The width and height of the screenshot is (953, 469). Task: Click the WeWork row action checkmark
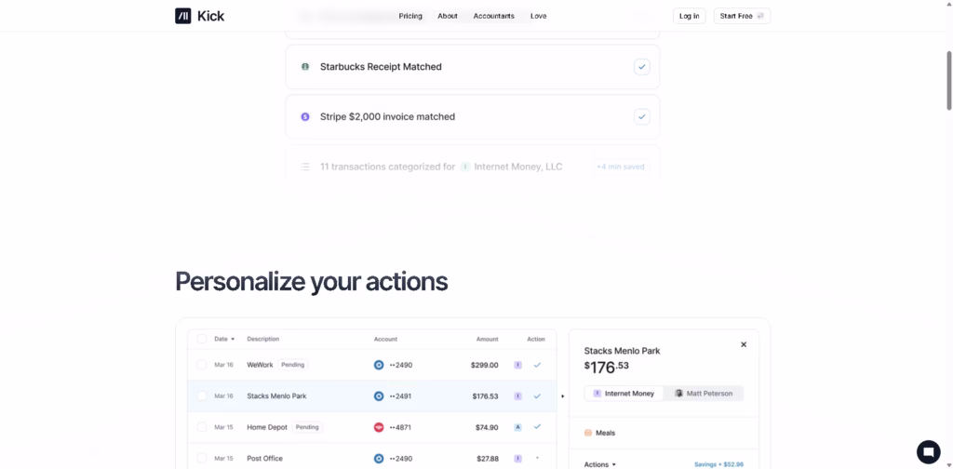(x=537, y=365)
